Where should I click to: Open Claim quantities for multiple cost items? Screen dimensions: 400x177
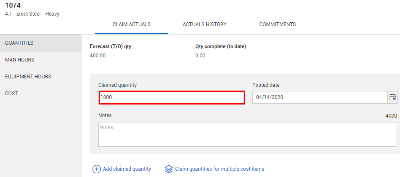(219, 169)
